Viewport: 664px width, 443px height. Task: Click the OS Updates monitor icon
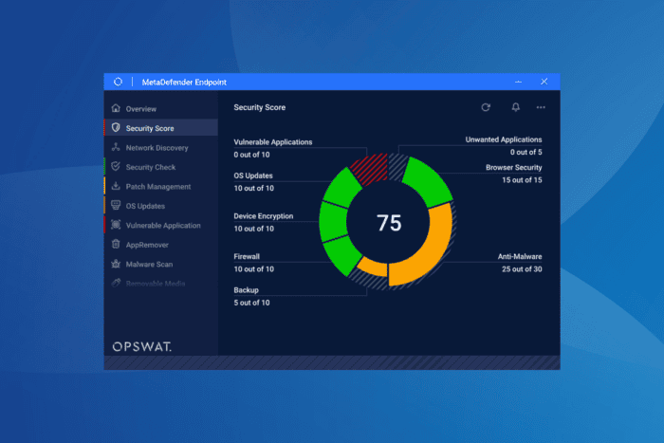pyautogui.click(x=116, y=206)
